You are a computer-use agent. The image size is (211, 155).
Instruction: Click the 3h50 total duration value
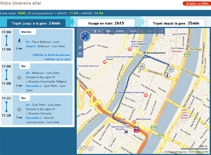[x=22, y=13]
